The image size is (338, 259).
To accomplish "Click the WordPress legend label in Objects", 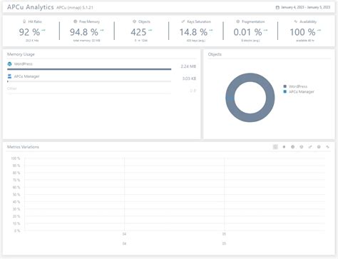I will pos(298,86).
